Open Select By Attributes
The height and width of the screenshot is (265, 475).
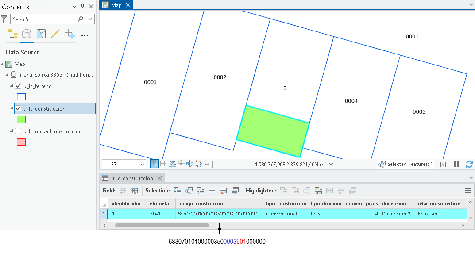coord(178,191)
